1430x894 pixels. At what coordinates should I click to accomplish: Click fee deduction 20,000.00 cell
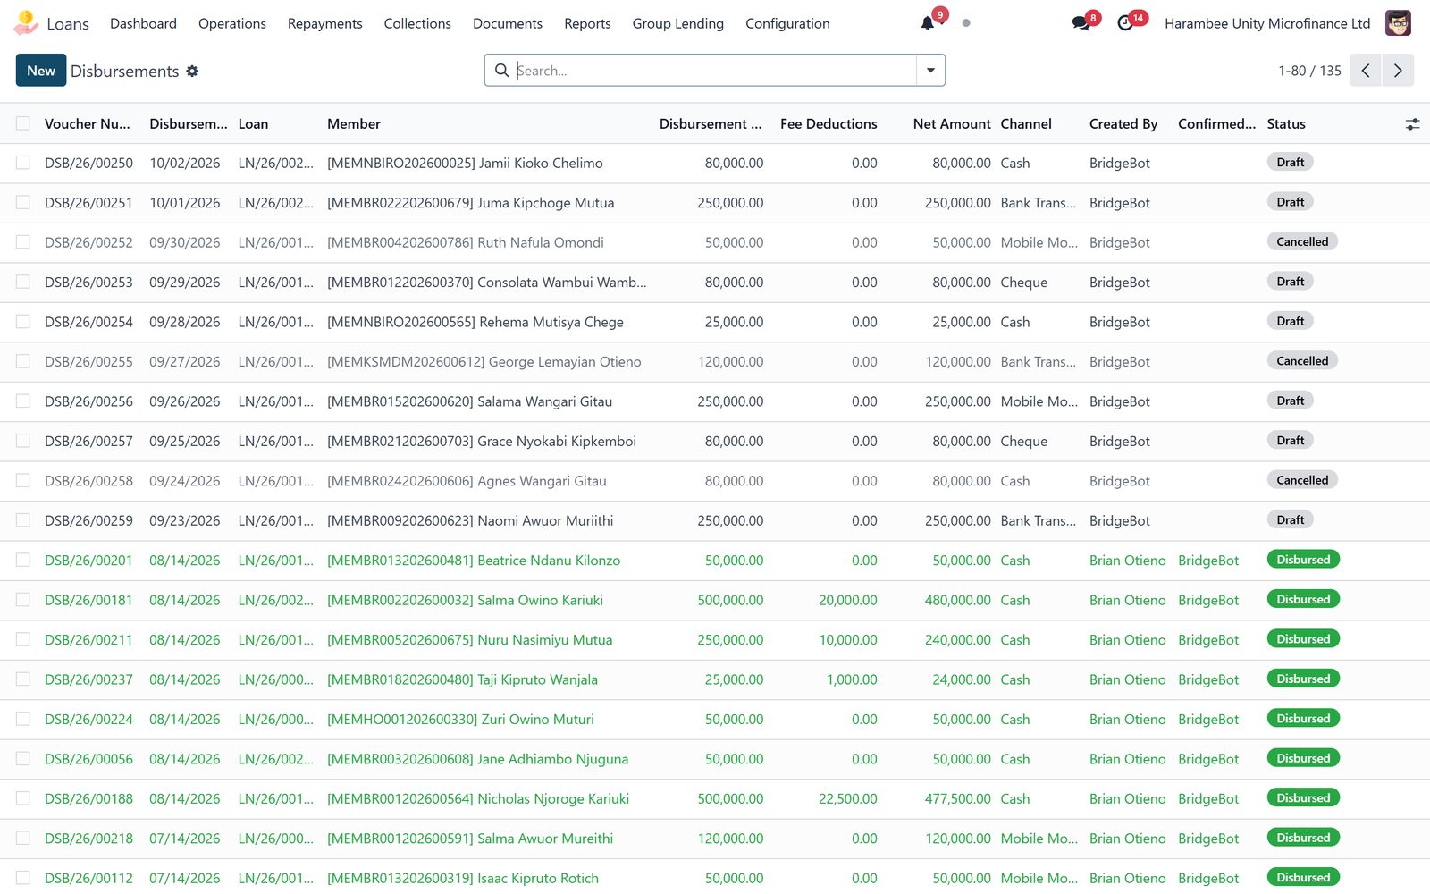coord(847,600)
